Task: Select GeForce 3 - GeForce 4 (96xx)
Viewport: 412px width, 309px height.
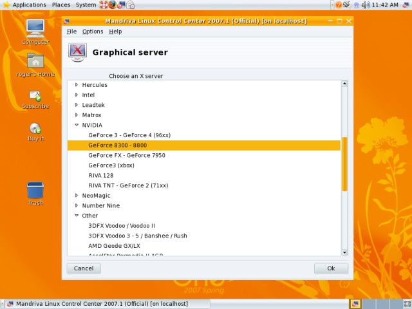Action: coord(129,135)
